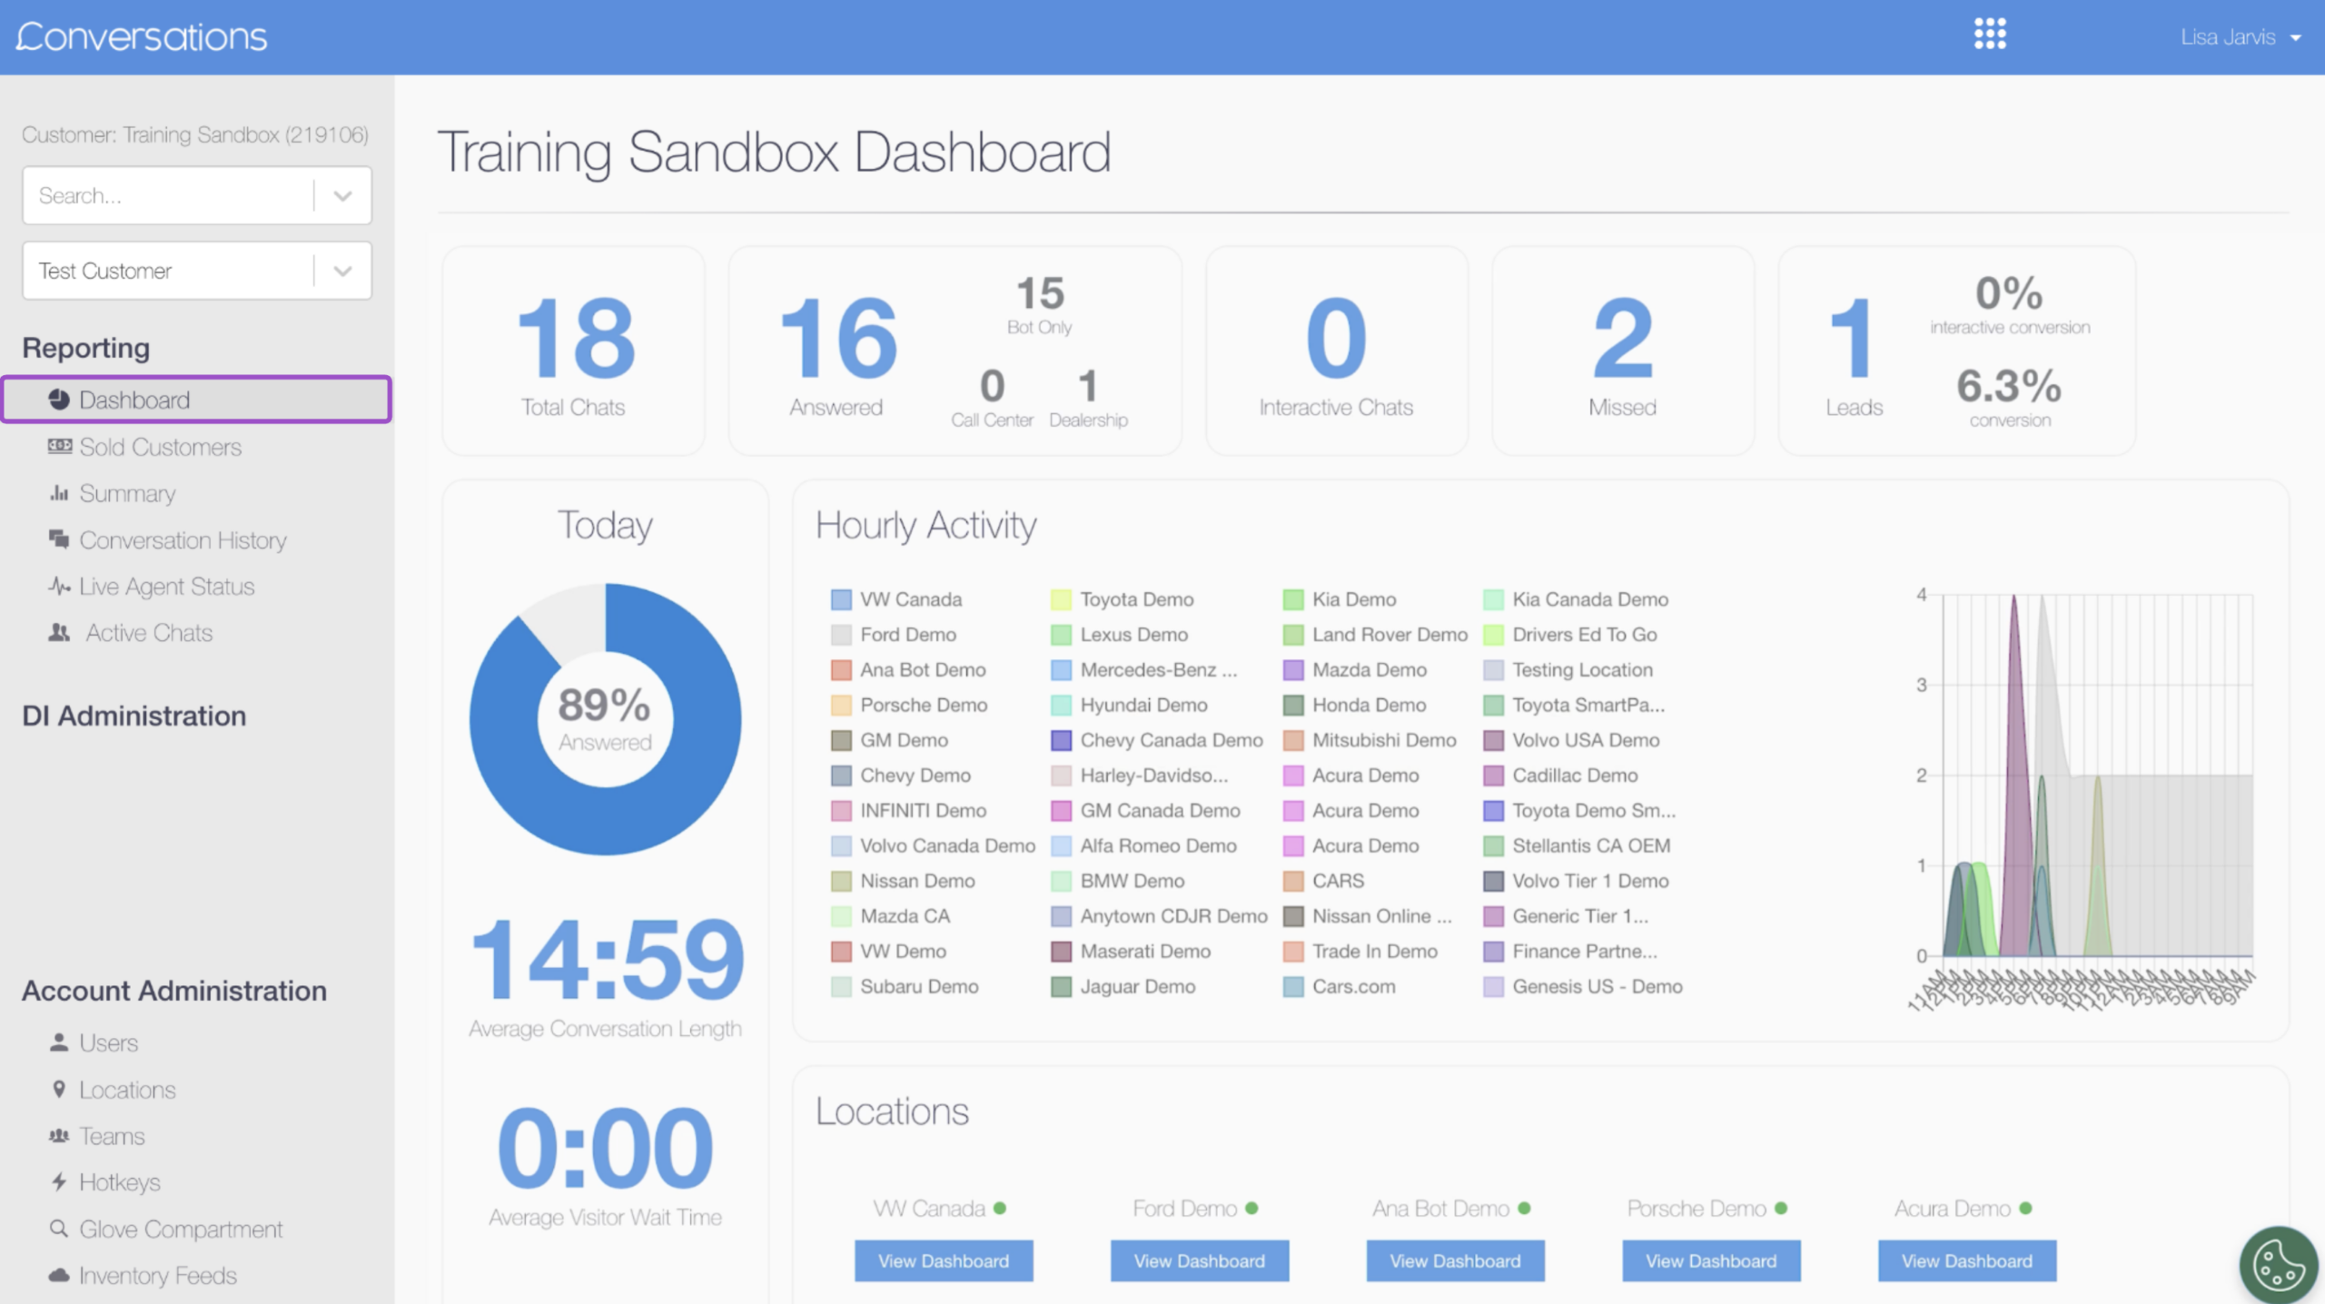The height and width of the screenshot is (1304, 2325).
Task: Click Porsche Demo green status dot
Action: click(x=1781, y=1209)
